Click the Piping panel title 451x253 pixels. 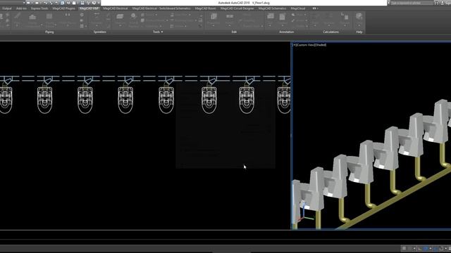(49, 32)
